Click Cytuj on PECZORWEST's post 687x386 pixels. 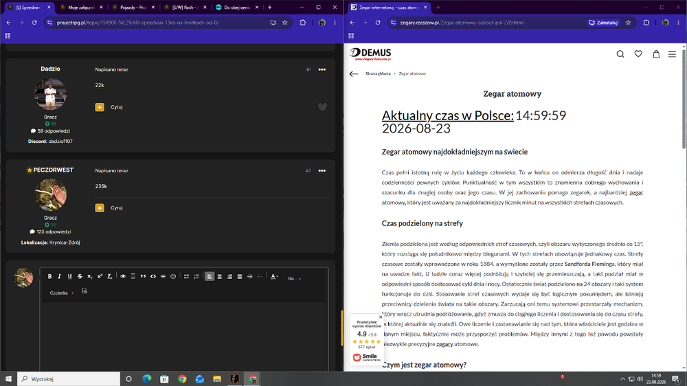point(117,207)
